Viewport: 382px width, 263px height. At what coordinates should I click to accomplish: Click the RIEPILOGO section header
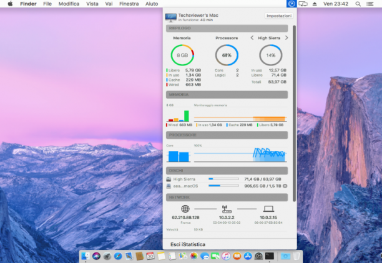pos(227,28)
